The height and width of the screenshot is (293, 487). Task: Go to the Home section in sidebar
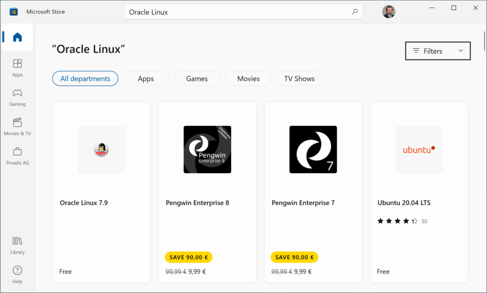tap(18, 37)
